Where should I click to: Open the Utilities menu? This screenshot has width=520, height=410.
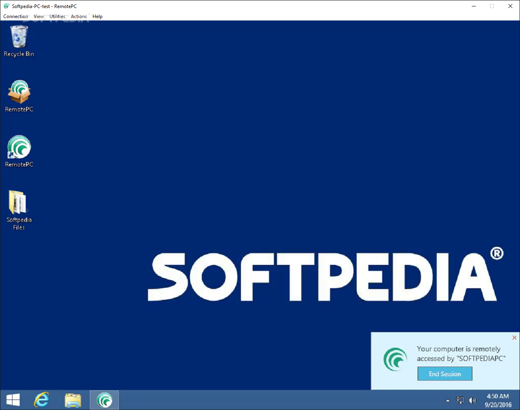[x=57, y=16]
